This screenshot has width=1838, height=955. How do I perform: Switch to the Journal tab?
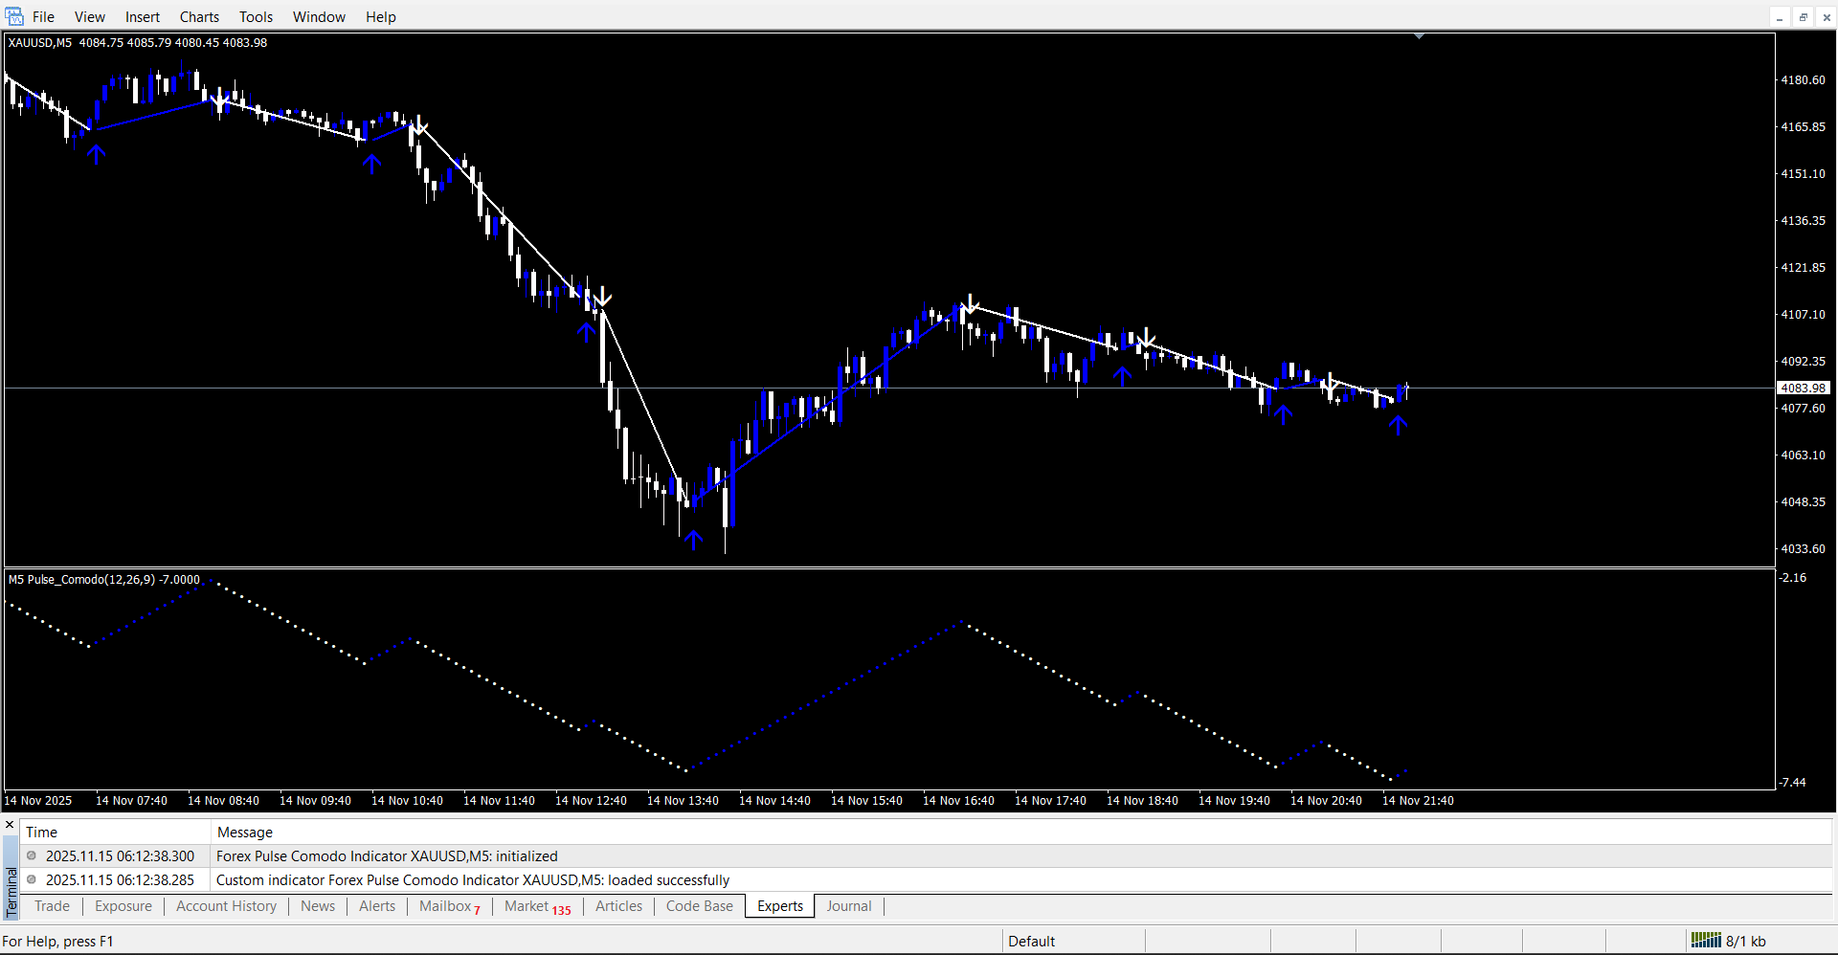point(848,906)
